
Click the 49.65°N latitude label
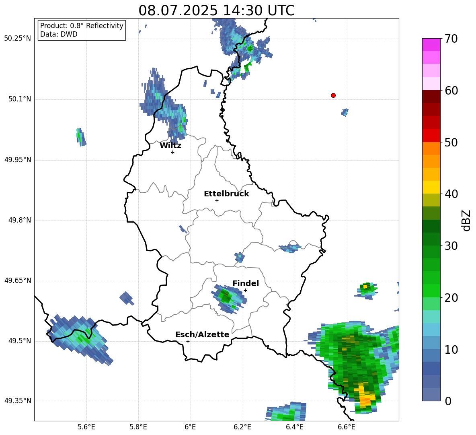pos(18,280)
